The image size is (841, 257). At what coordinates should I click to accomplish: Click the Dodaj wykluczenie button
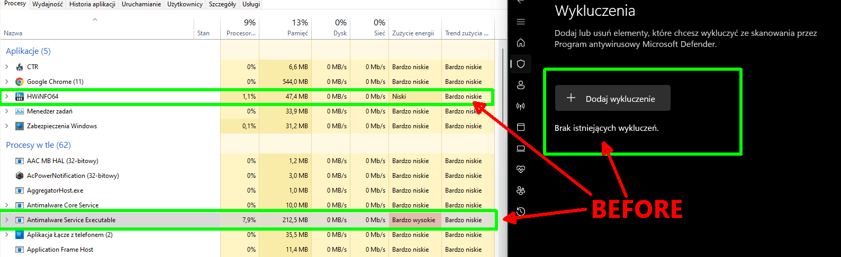pyautogui.click(x=612, y=98)
